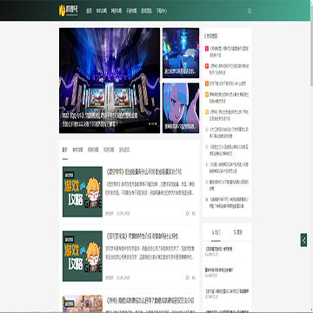The image size is (313, 313).
Task: Open the blue cave game scene thumbnail
Action: [x=181, y=53]
